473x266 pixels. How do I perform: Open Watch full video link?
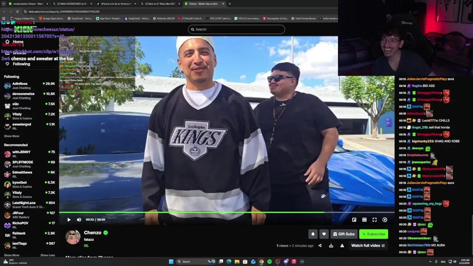coord(368,245)
